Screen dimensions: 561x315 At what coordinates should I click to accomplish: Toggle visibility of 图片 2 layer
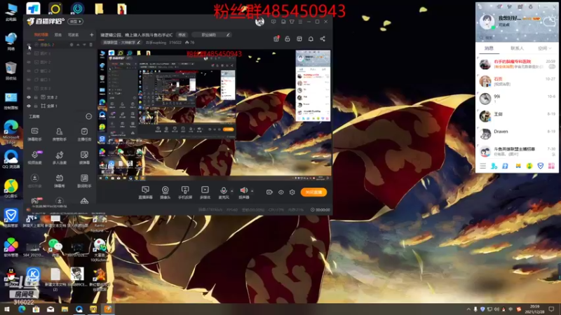point(29,62)
